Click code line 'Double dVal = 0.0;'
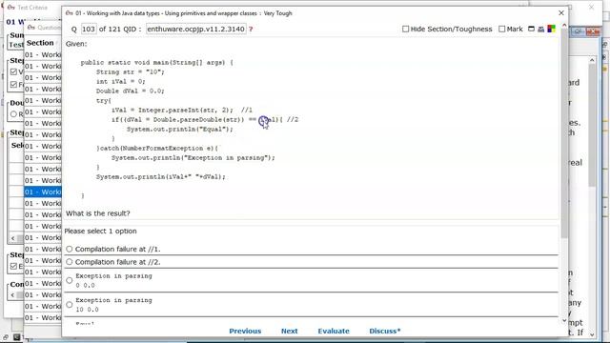 131,91
